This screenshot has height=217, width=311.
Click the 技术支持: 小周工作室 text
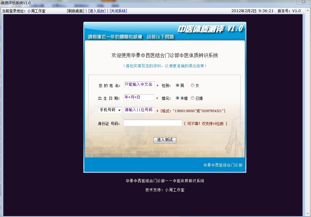[165, 190]
